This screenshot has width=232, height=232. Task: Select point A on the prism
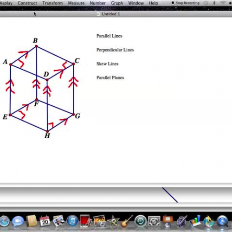pos(11,64)
